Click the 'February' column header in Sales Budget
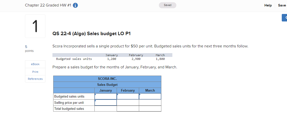The height and width of the screenshot is (125, 287). [128, 91]
